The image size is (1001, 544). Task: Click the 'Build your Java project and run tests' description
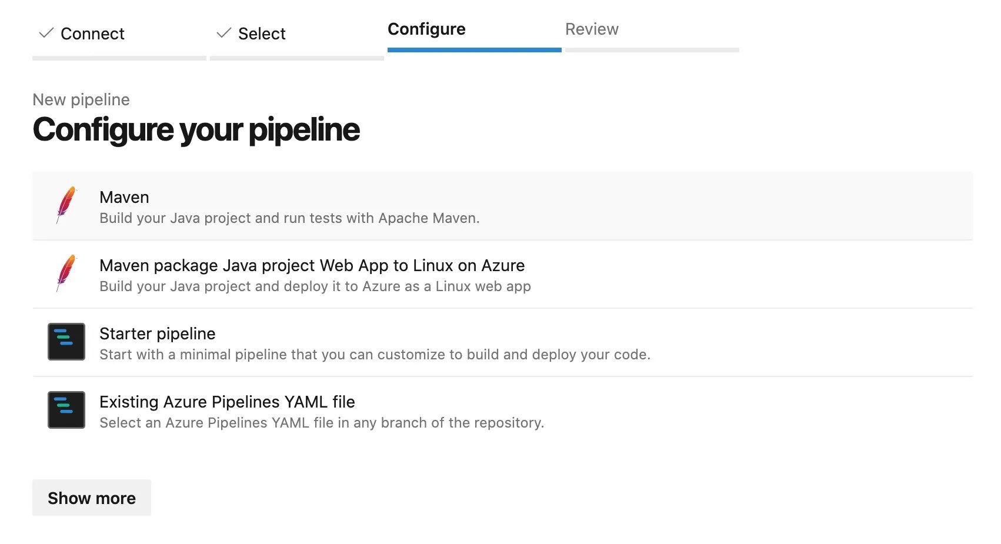289,218
